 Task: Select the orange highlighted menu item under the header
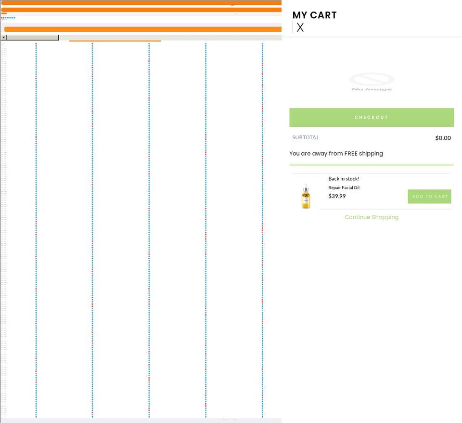[x=115, y=40]
